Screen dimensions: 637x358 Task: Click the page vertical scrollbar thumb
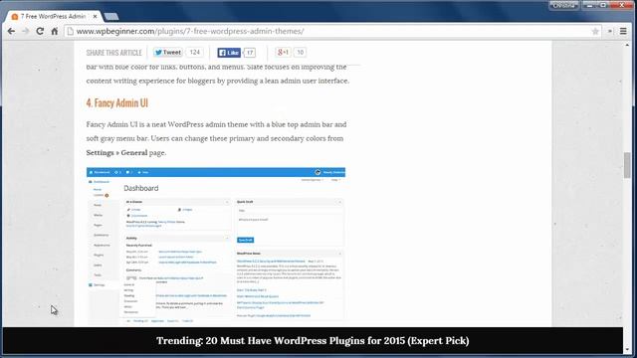(627, 165)
